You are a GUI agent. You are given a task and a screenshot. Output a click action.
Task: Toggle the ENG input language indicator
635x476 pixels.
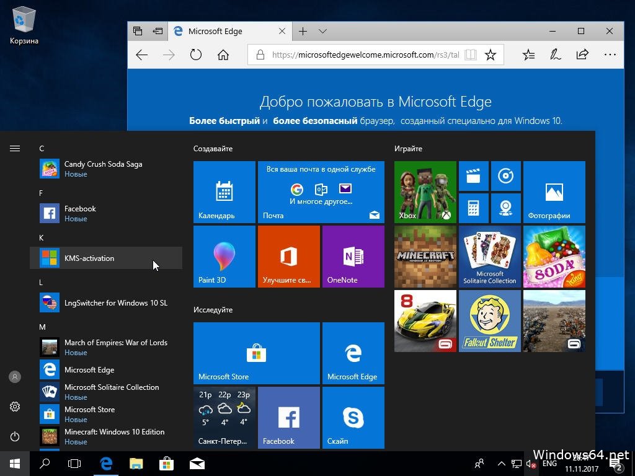tap(549, 464)
